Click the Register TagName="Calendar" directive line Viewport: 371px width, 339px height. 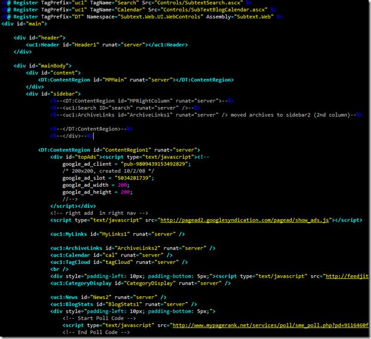point(139,10)
